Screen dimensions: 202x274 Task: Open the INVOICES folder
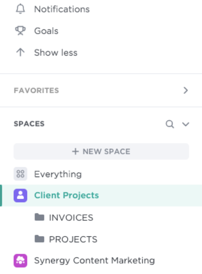pyautogui.click(x=71, y=217)
